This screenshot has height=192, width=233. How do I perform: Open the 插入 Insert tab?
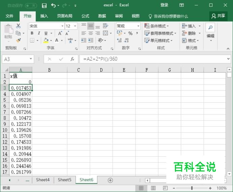(x=44, y=16)
